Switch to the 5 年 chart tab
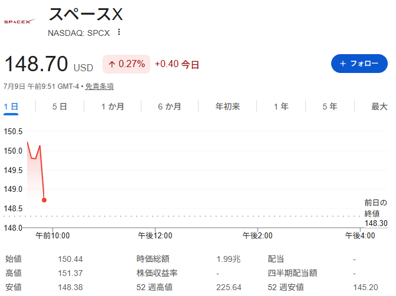Screen dimensions: 396x296 pos(330,107)
